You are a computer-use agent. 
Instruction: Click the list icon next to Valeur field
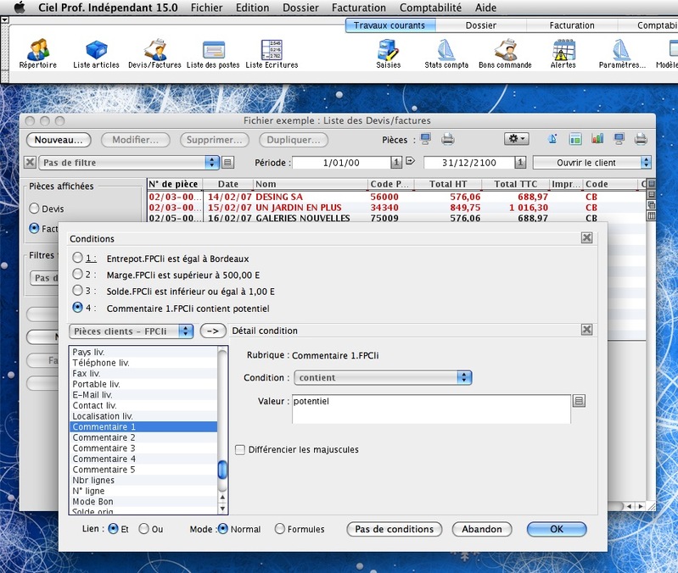click(x=579, y=401)
